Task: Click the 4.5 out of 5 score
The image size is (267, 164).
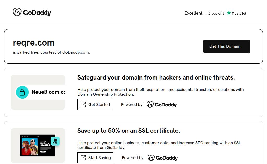Action: 215,13
